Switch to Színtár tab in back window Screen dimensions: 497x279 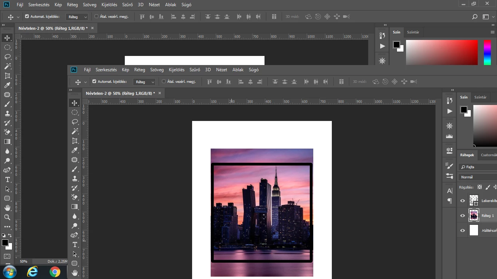pos(413,32)
